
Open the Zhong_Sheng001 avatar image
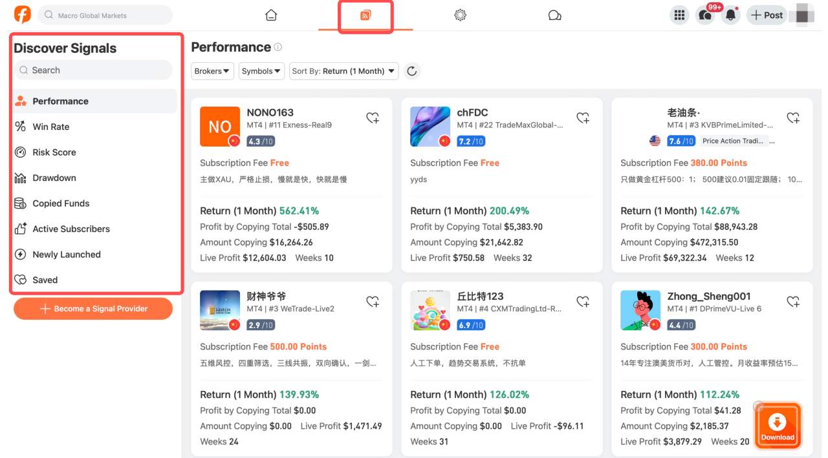(x=640, y=310)
